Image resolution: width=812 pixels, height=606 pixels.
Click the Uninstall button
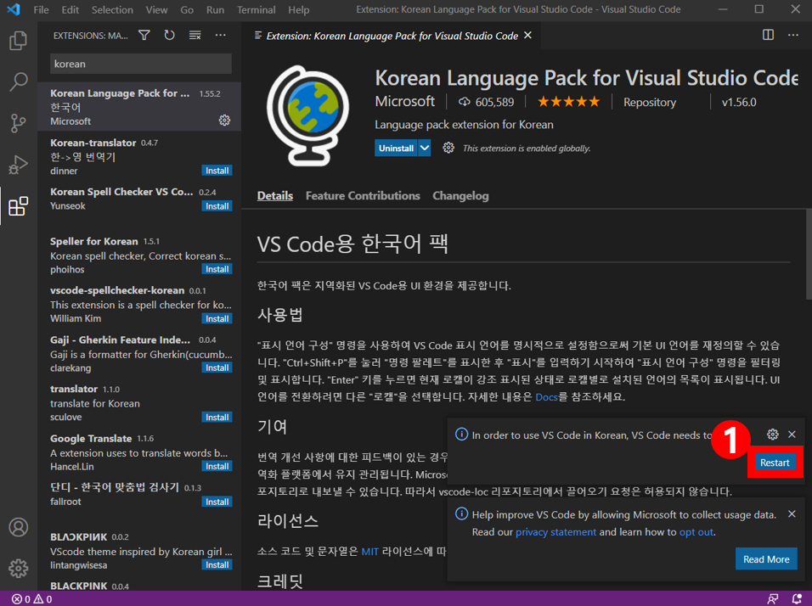(x=396, y=148)
